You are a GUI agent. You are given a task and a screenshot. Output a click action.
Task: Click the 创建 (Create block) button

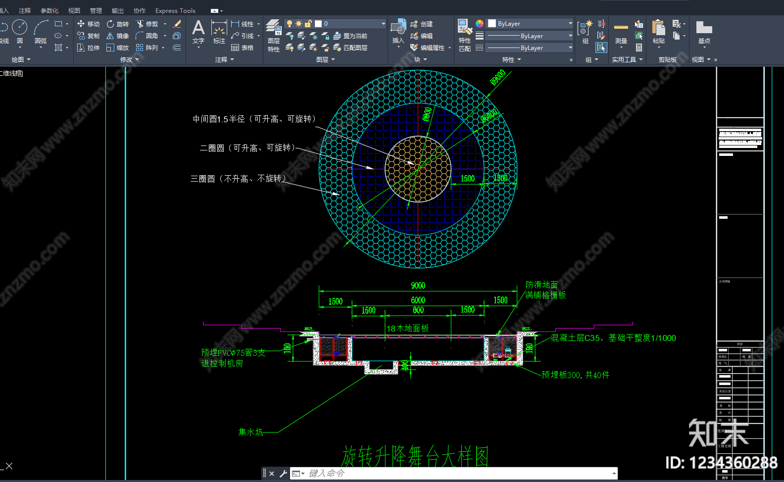click(421, 24)
